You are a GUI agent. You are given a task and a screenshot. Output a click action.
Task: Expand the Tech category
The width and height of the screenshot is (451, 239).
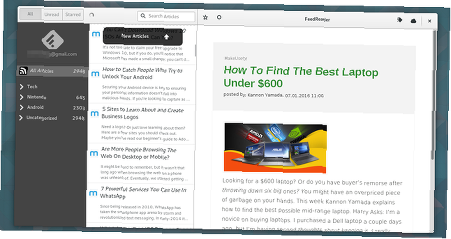(x=21, y=86)
